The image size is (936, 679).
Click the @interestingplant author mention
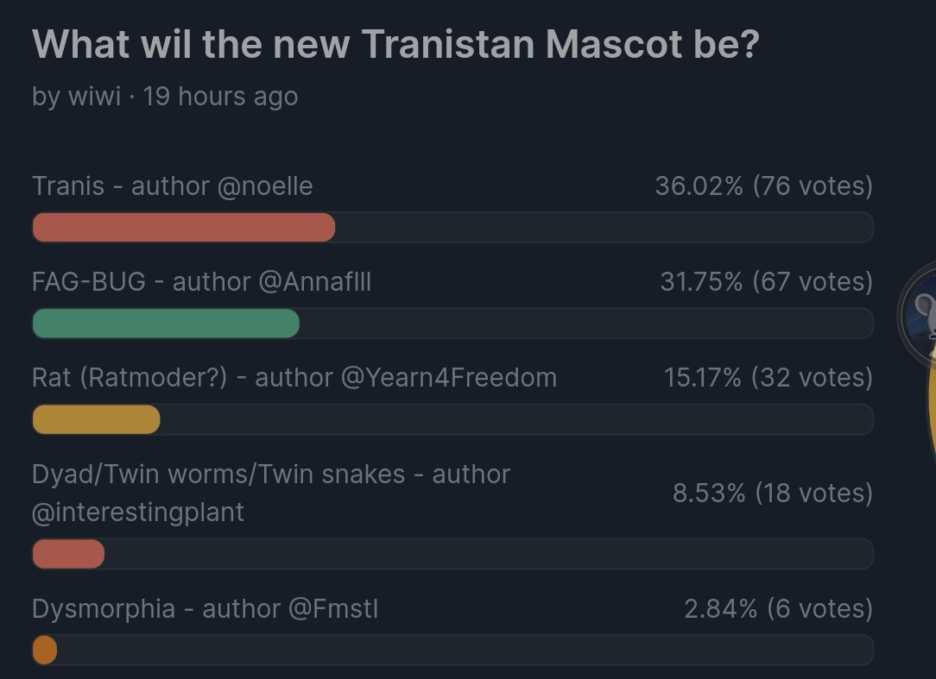pyautogui.click(x=138, y=512)
